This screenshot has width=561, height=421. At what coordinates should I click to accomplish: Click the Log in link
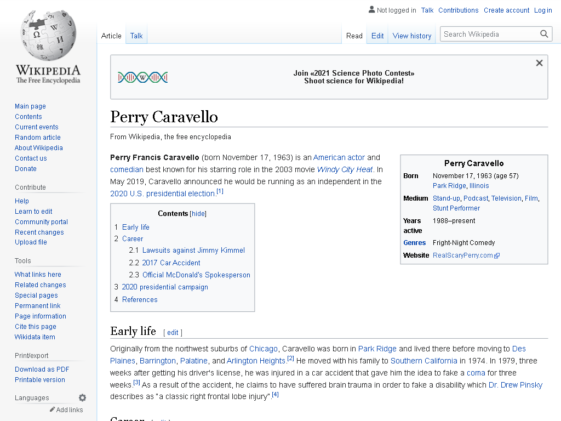[x=543, y=10]
